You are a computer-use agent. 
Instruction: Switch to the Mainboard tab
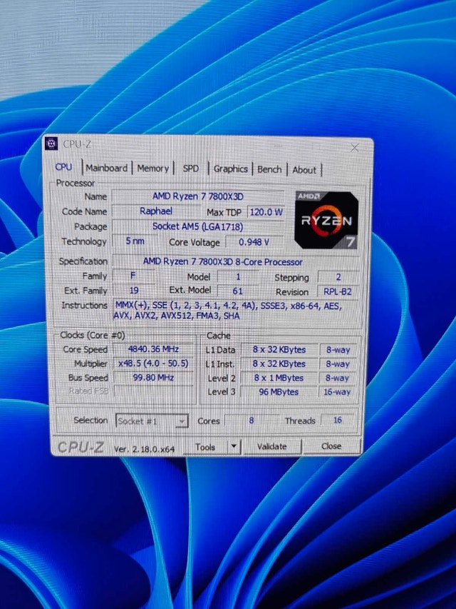(107, 168)
